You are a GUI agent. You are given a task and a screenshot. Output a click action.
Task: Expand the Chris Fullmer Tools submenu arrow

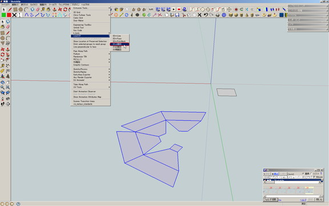pyautogui.click(x=109, y=15)
